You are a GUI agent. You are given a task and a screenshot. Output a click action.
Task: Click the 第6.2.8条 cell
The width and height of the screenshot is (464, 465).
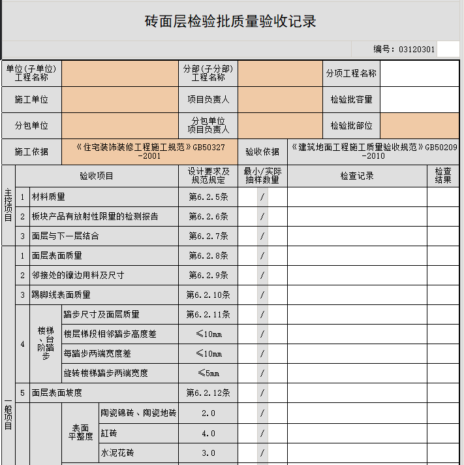point(208,255)
